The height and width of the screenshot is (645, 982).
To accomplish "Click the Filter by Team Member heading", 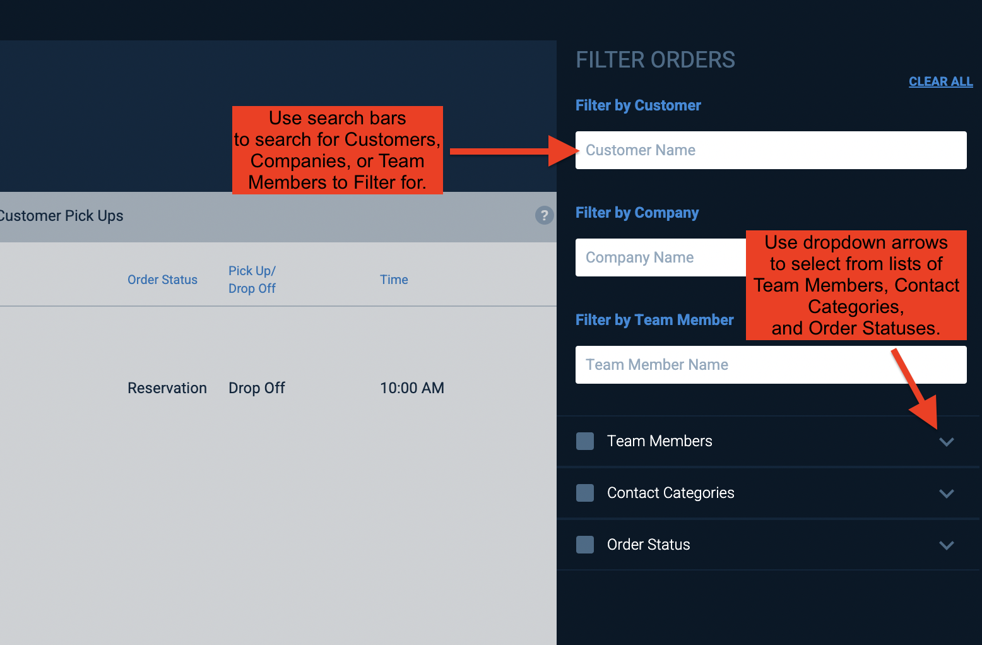I will 654,320.
